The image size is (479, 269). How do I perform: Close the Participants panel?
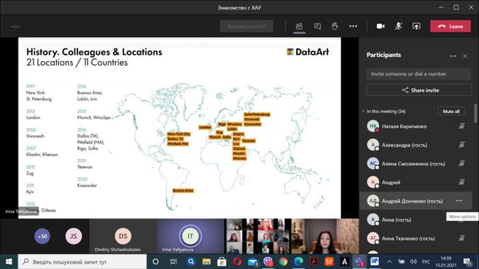coord(465,56)
